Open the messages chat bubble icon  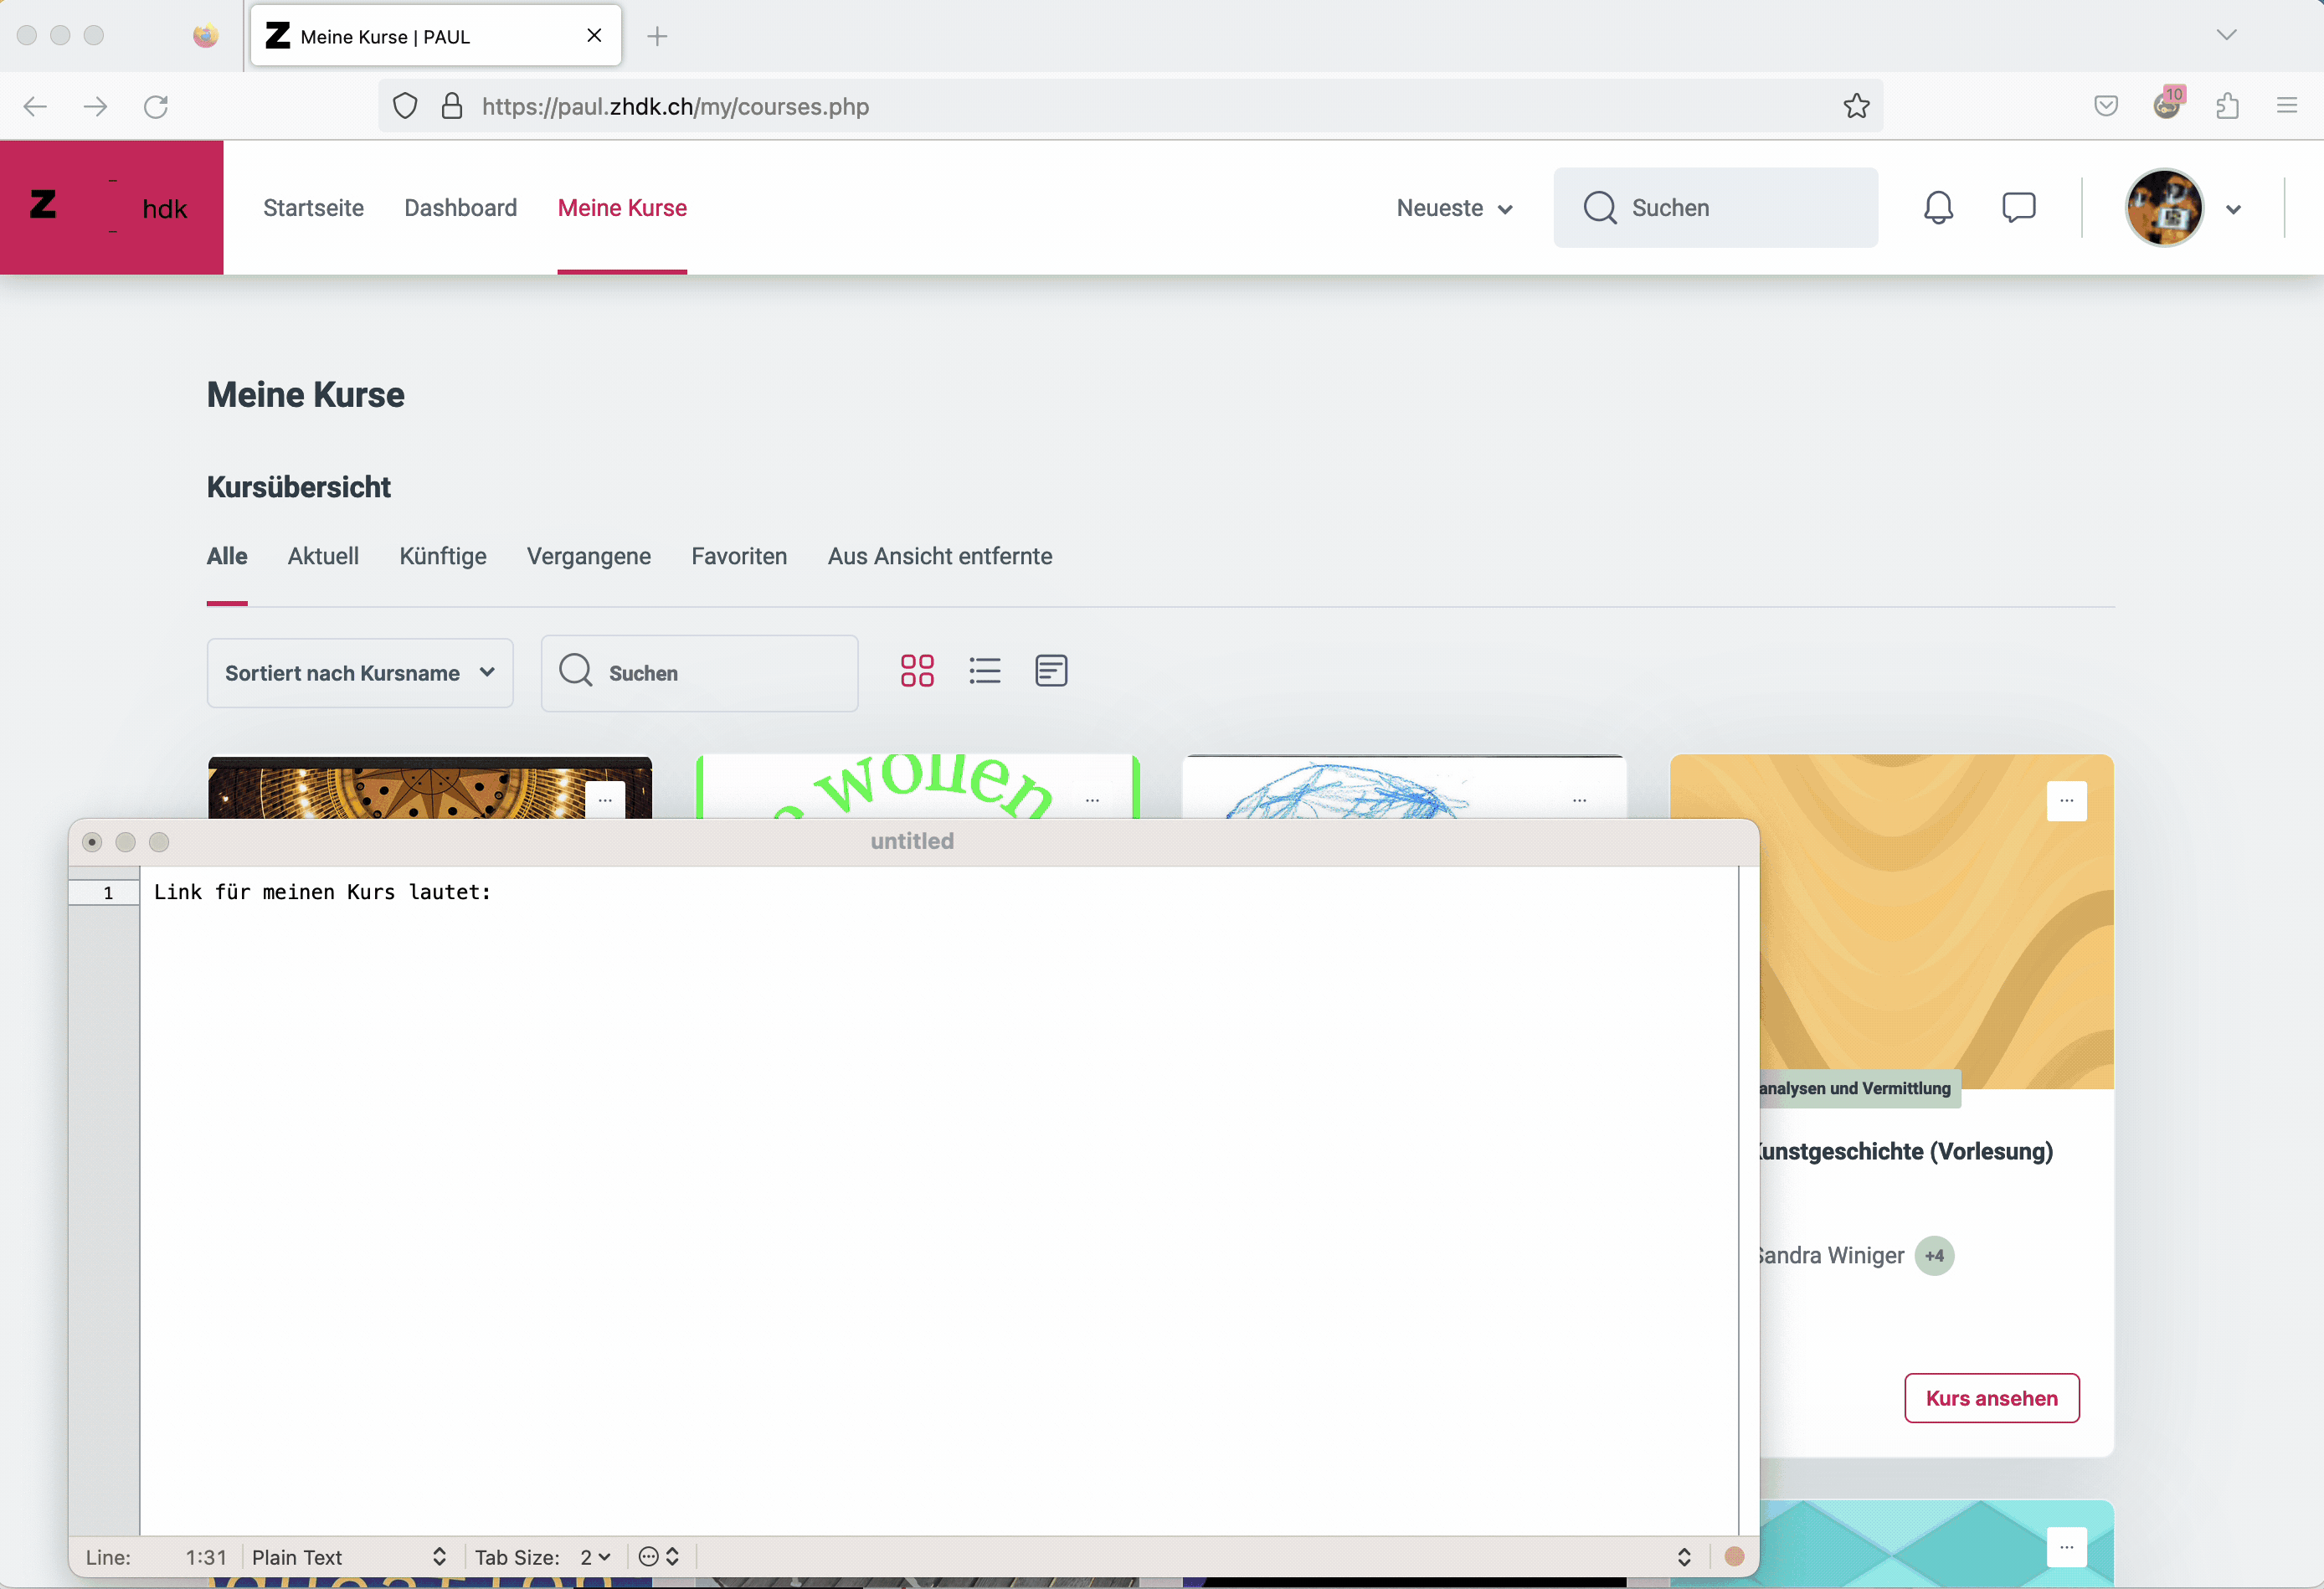click(2018, 207)
